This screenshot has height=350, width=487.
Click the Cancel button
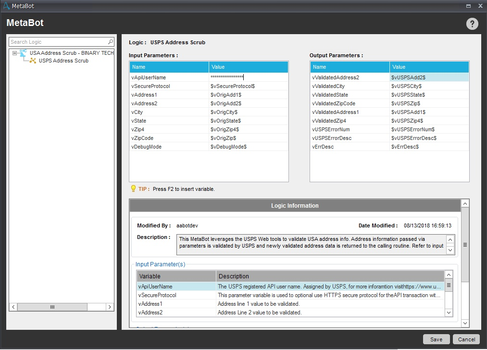(466, 339)
